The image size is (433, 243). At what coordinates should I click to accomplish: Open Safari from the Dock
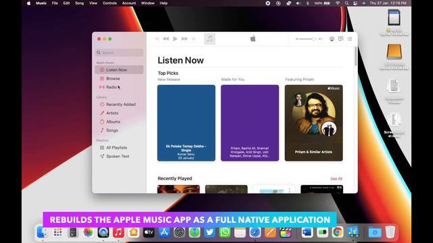pos(255,232)
